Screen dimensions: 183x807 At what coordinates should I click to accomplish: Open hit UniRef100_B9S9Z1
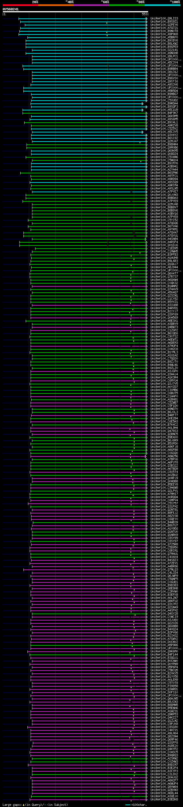click(x=164, y=22)
